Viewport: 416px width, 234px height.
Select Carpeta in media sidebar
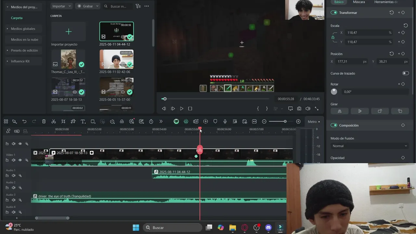click(17, 18)
